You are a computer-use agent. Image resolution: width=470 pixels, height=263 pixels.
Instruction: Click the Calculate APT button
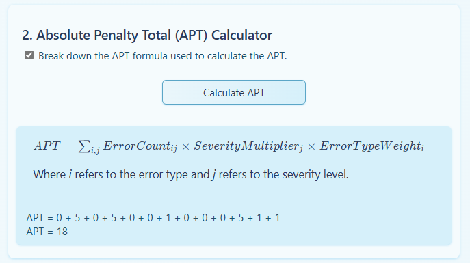(234, 92)
